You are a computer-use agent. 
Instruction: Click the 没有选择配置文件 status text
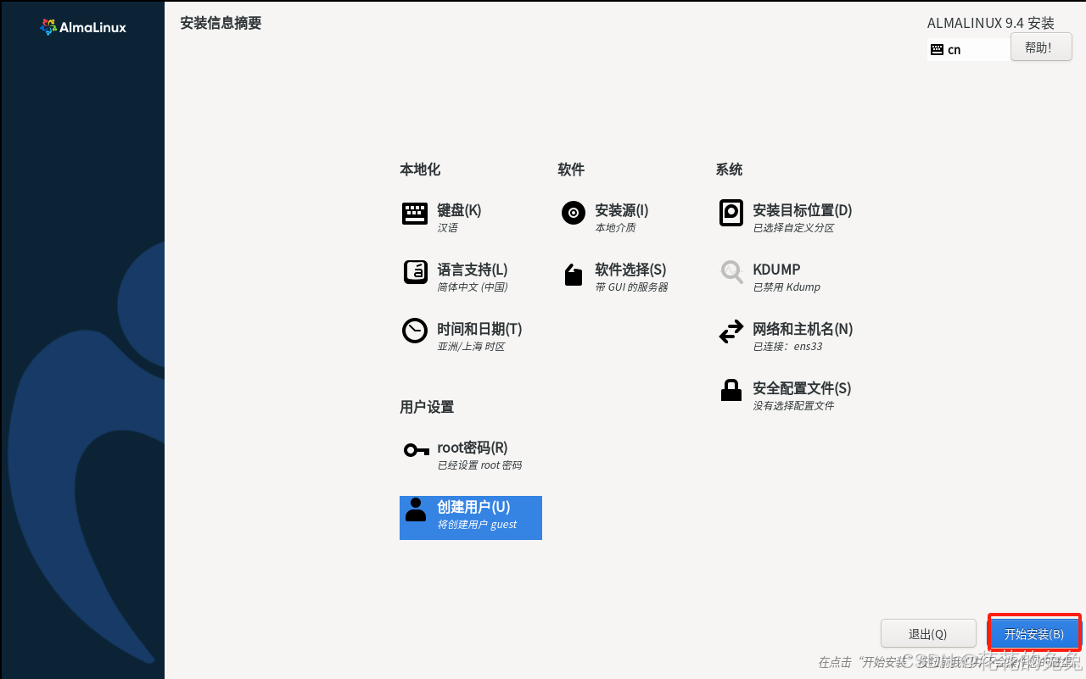(x=793, y=406)
